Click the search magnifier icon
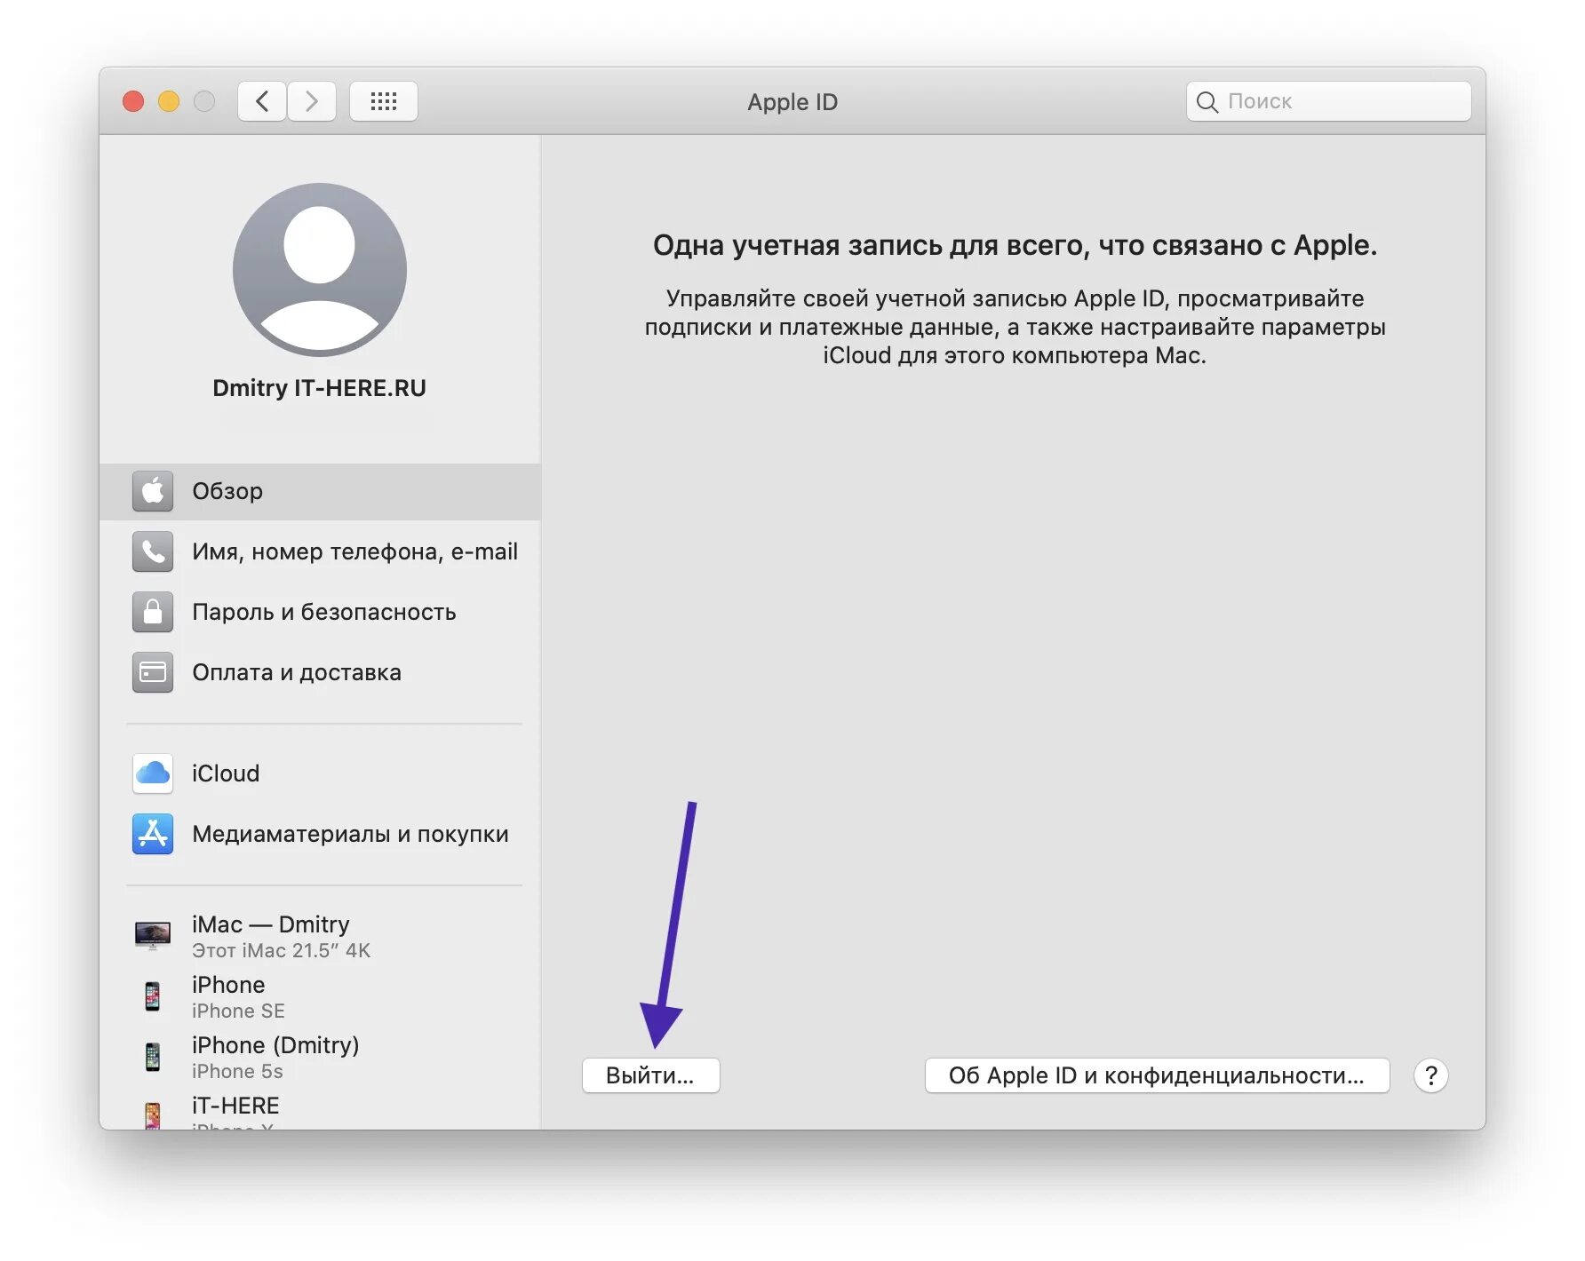The width and height of the screenshot is (1585, 1261). (x=1207, y=102)
